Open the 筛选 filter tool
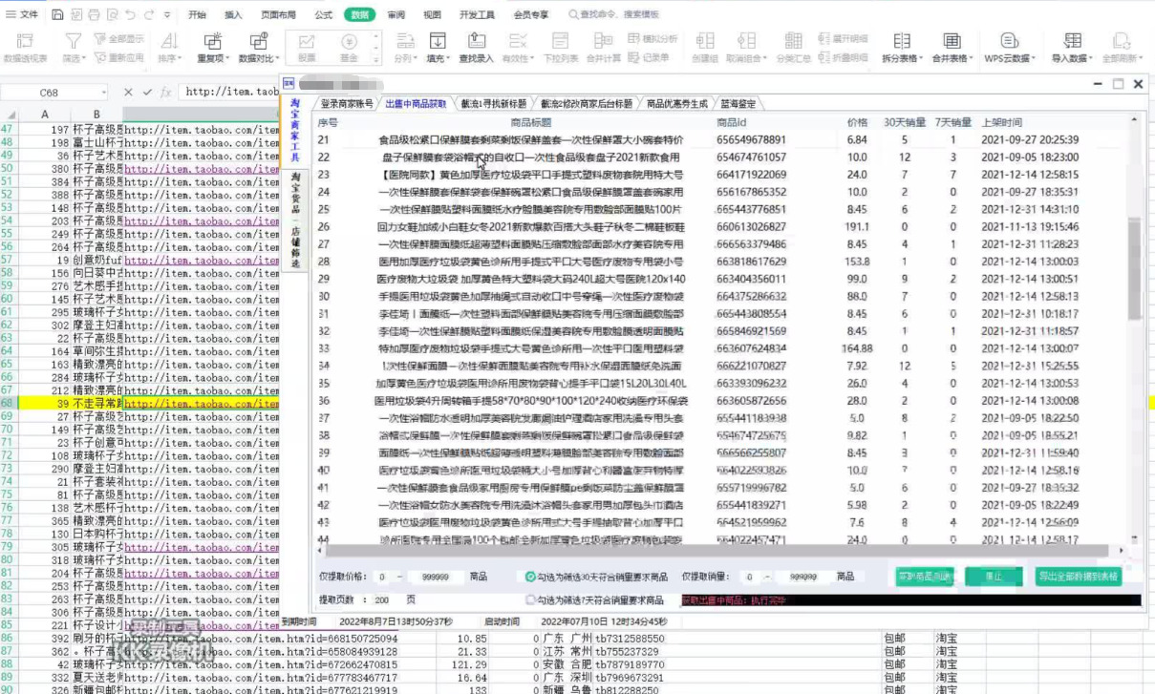 point(73,48)
